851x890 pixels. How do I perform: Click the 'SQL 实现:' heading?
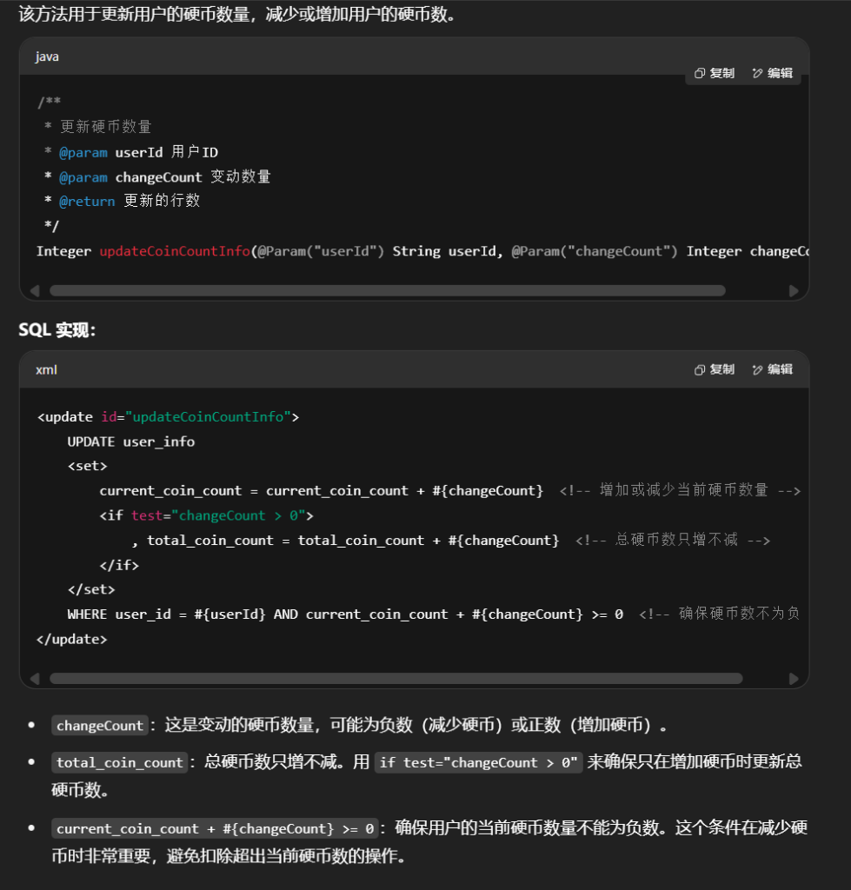click(57, 329)
